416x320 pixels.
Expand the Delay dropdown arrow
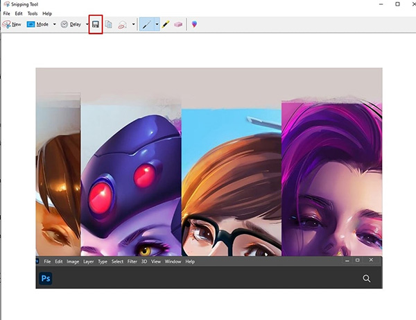click(x=87, y=24)
